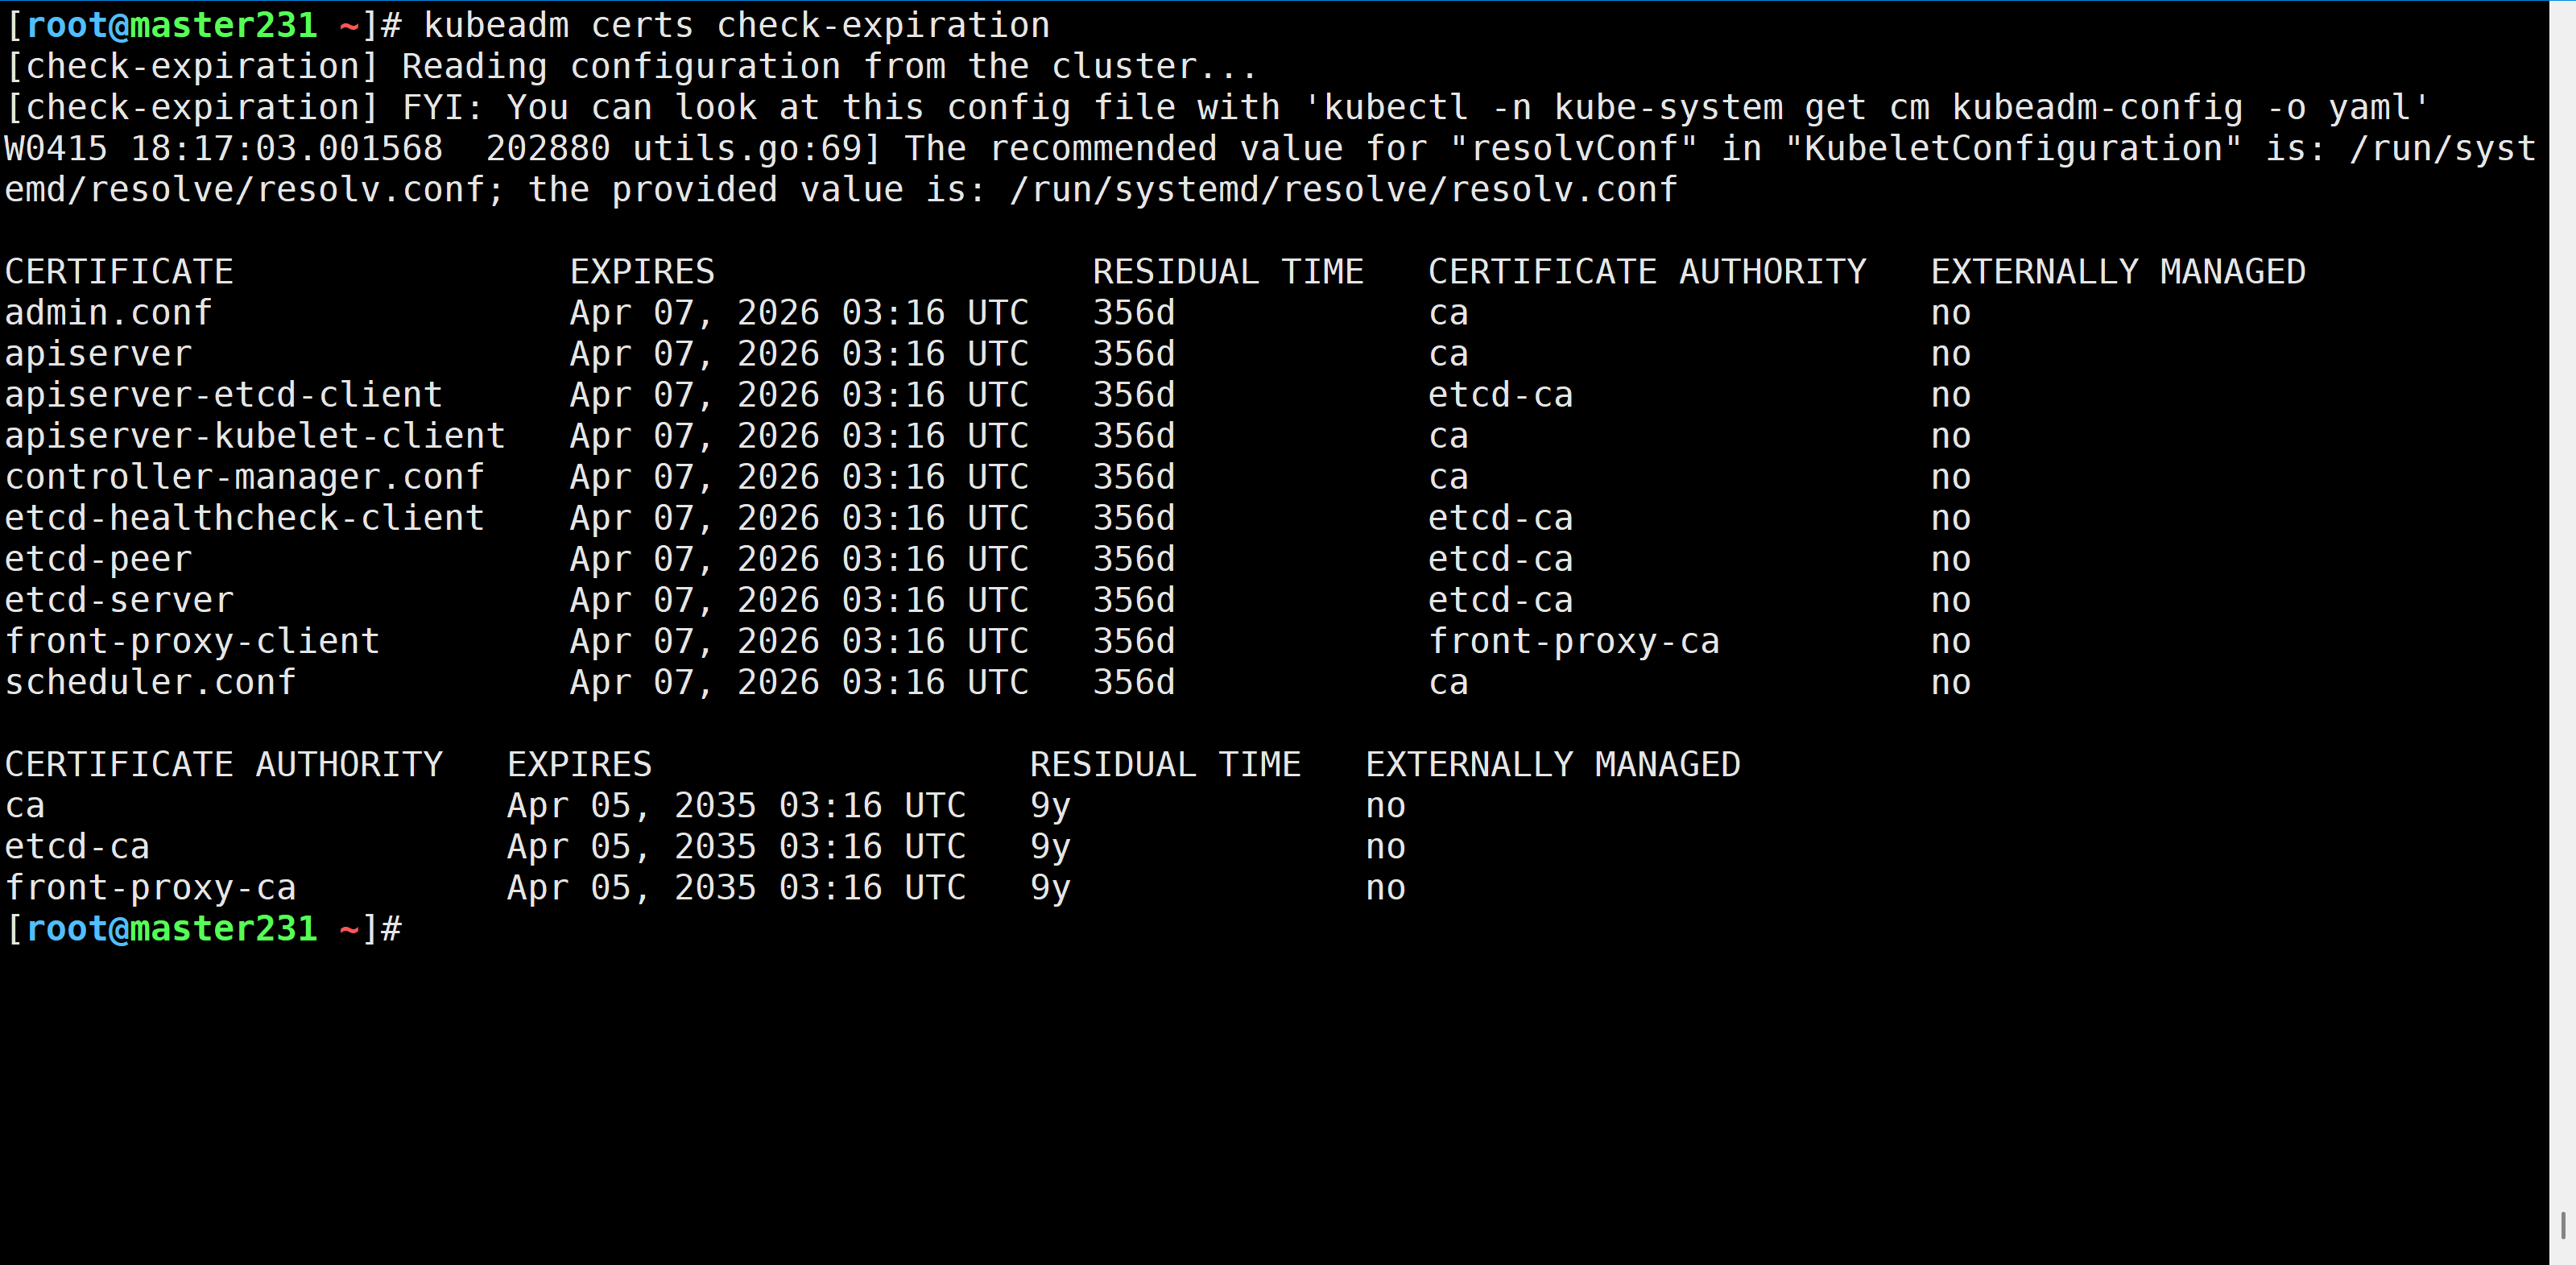The height and width of the screenshot is (1265, 2576).
Task: Click the terminal scrollbar thumb
Action: coord(2563,1224)
